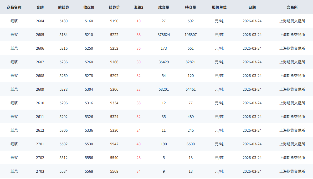Viewport: 313px width, 179px height.
Task: Click the 58201 volume cell
Action: (x=164, y=89)
